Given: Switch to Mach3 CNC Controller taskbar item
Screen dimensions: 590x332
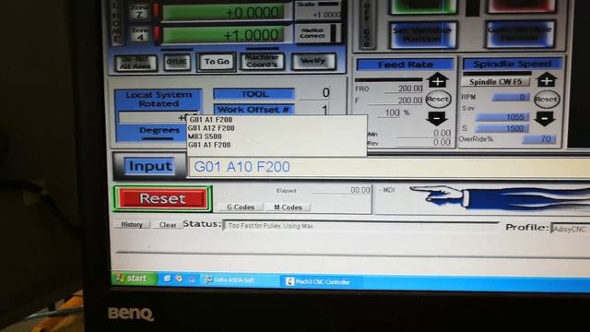Looking at the screenshot, I should click(x=322, y=281).
